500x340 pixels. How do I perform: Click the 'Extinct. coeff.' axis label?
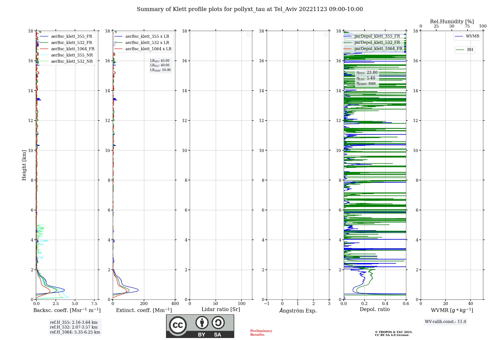coord(144,310)
